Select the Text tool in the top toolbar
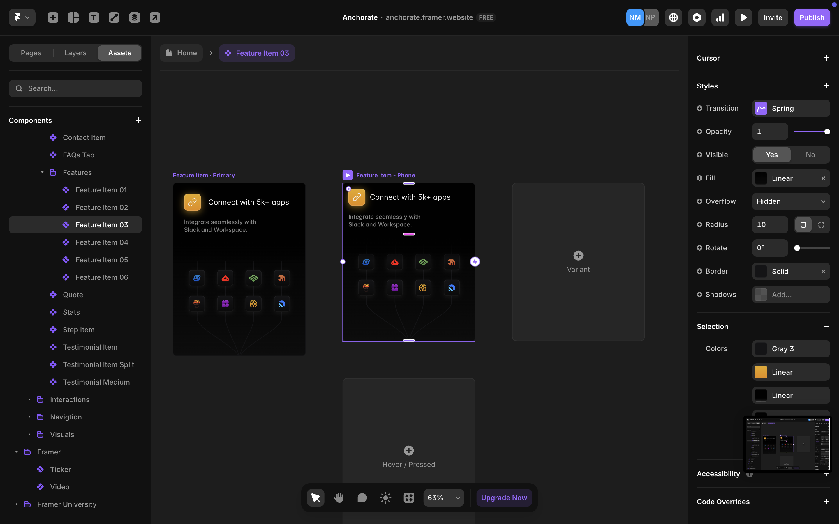 pos(94,17)
